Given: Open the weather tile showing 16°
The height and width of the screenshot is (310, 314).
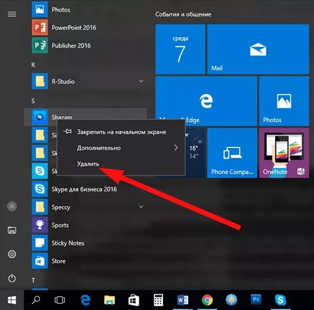Looking at the screenshot, I should coord(195,153).
